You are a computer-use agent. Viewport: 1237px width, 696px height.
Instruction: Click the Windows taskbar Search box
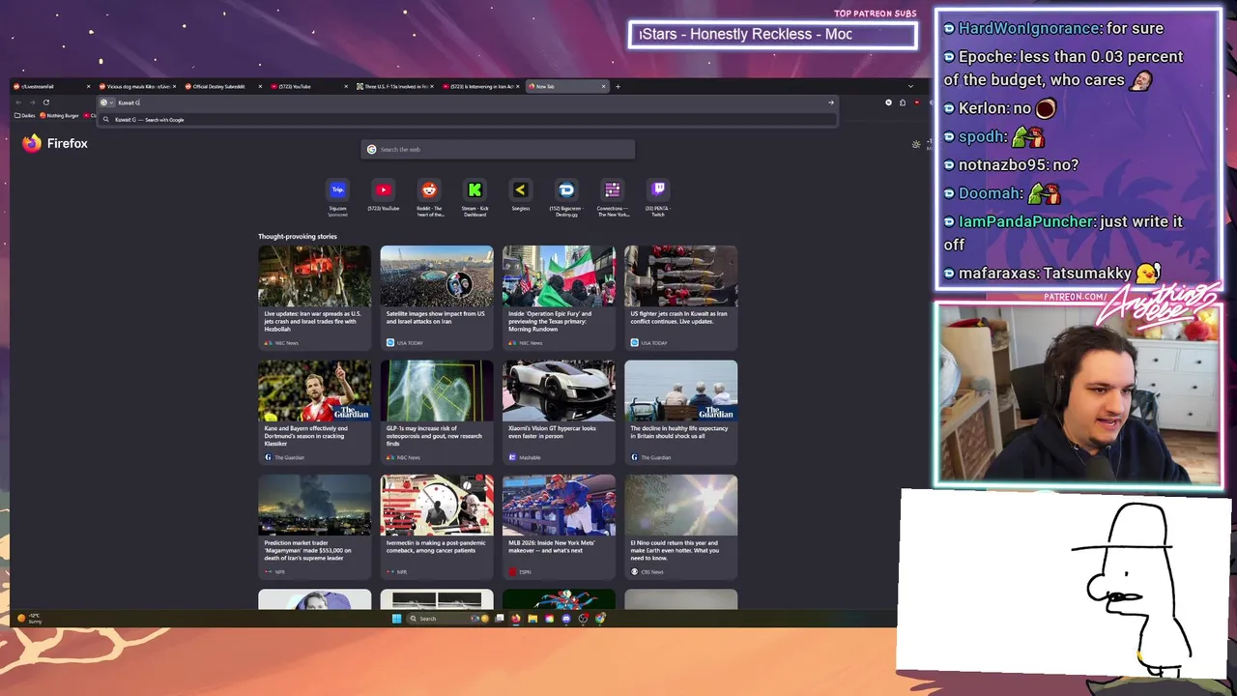448,619
